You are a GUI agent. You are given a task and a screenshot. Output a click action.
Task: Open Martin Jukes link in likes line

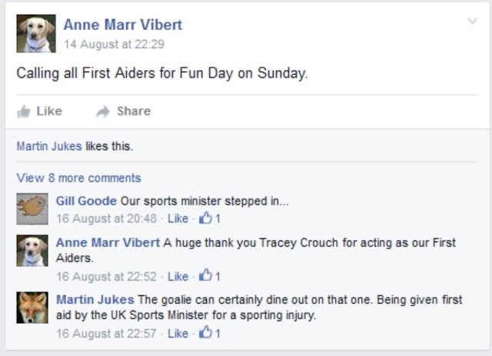click(x=49, y=146)
